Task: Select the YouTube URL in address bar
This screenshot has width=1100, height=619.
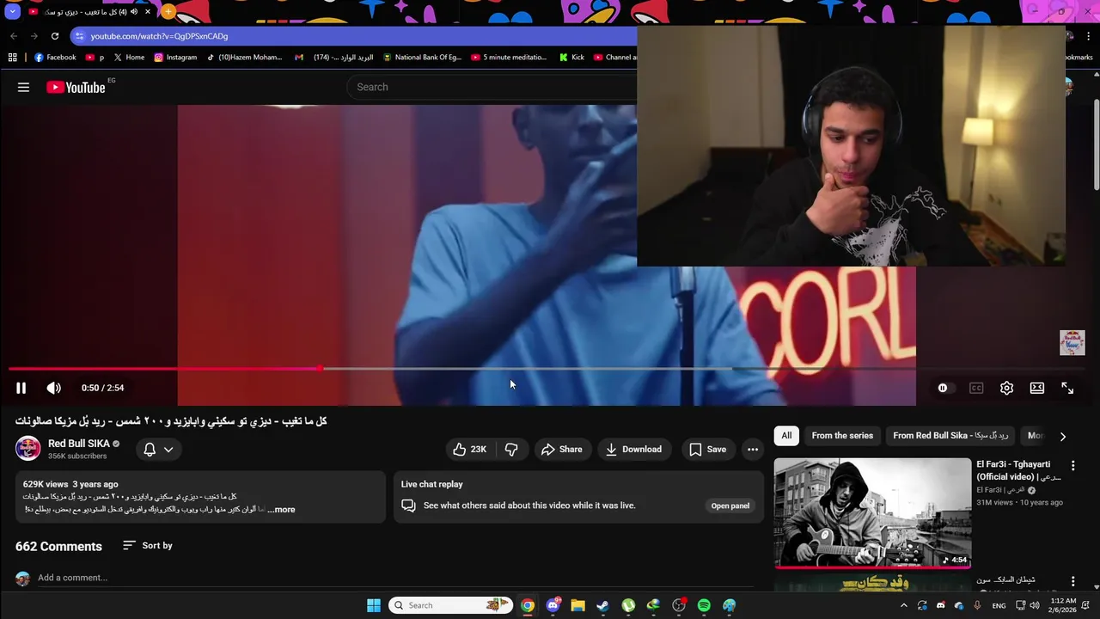Action: tap(159, 36)
